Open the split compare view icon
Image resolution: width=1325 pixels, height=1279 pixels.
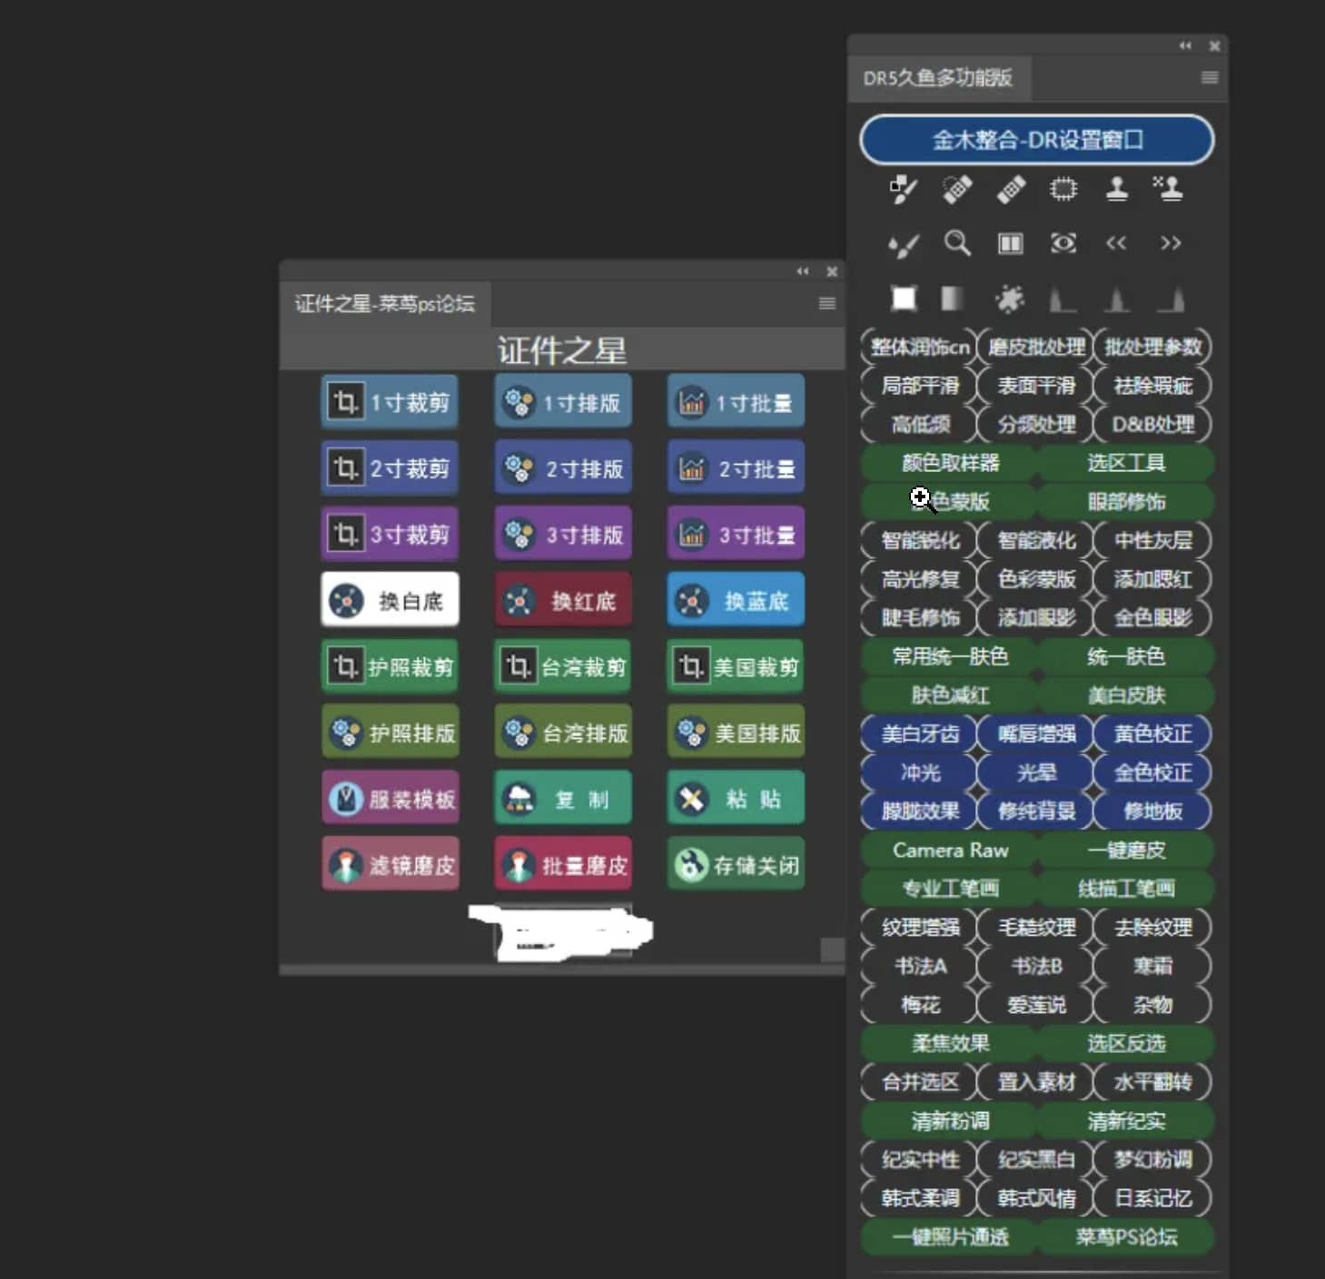[x=1010, y=243]
